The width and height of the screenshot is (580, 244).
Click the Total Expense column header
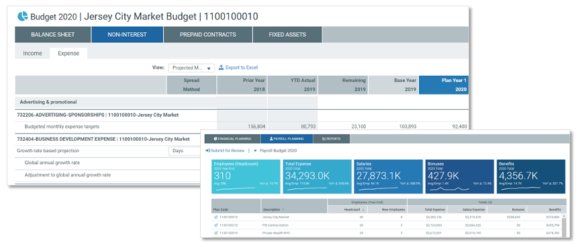427,210
